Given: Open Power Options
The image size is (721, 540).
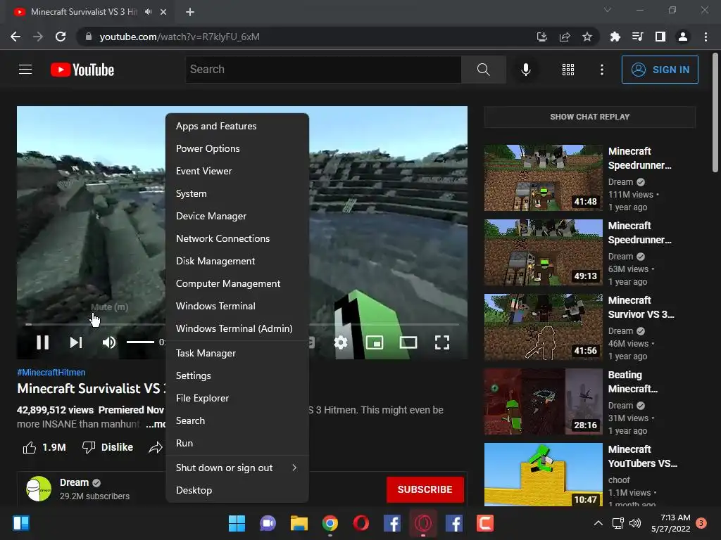Looking at the screenshot, I should [x=237, y=148].
